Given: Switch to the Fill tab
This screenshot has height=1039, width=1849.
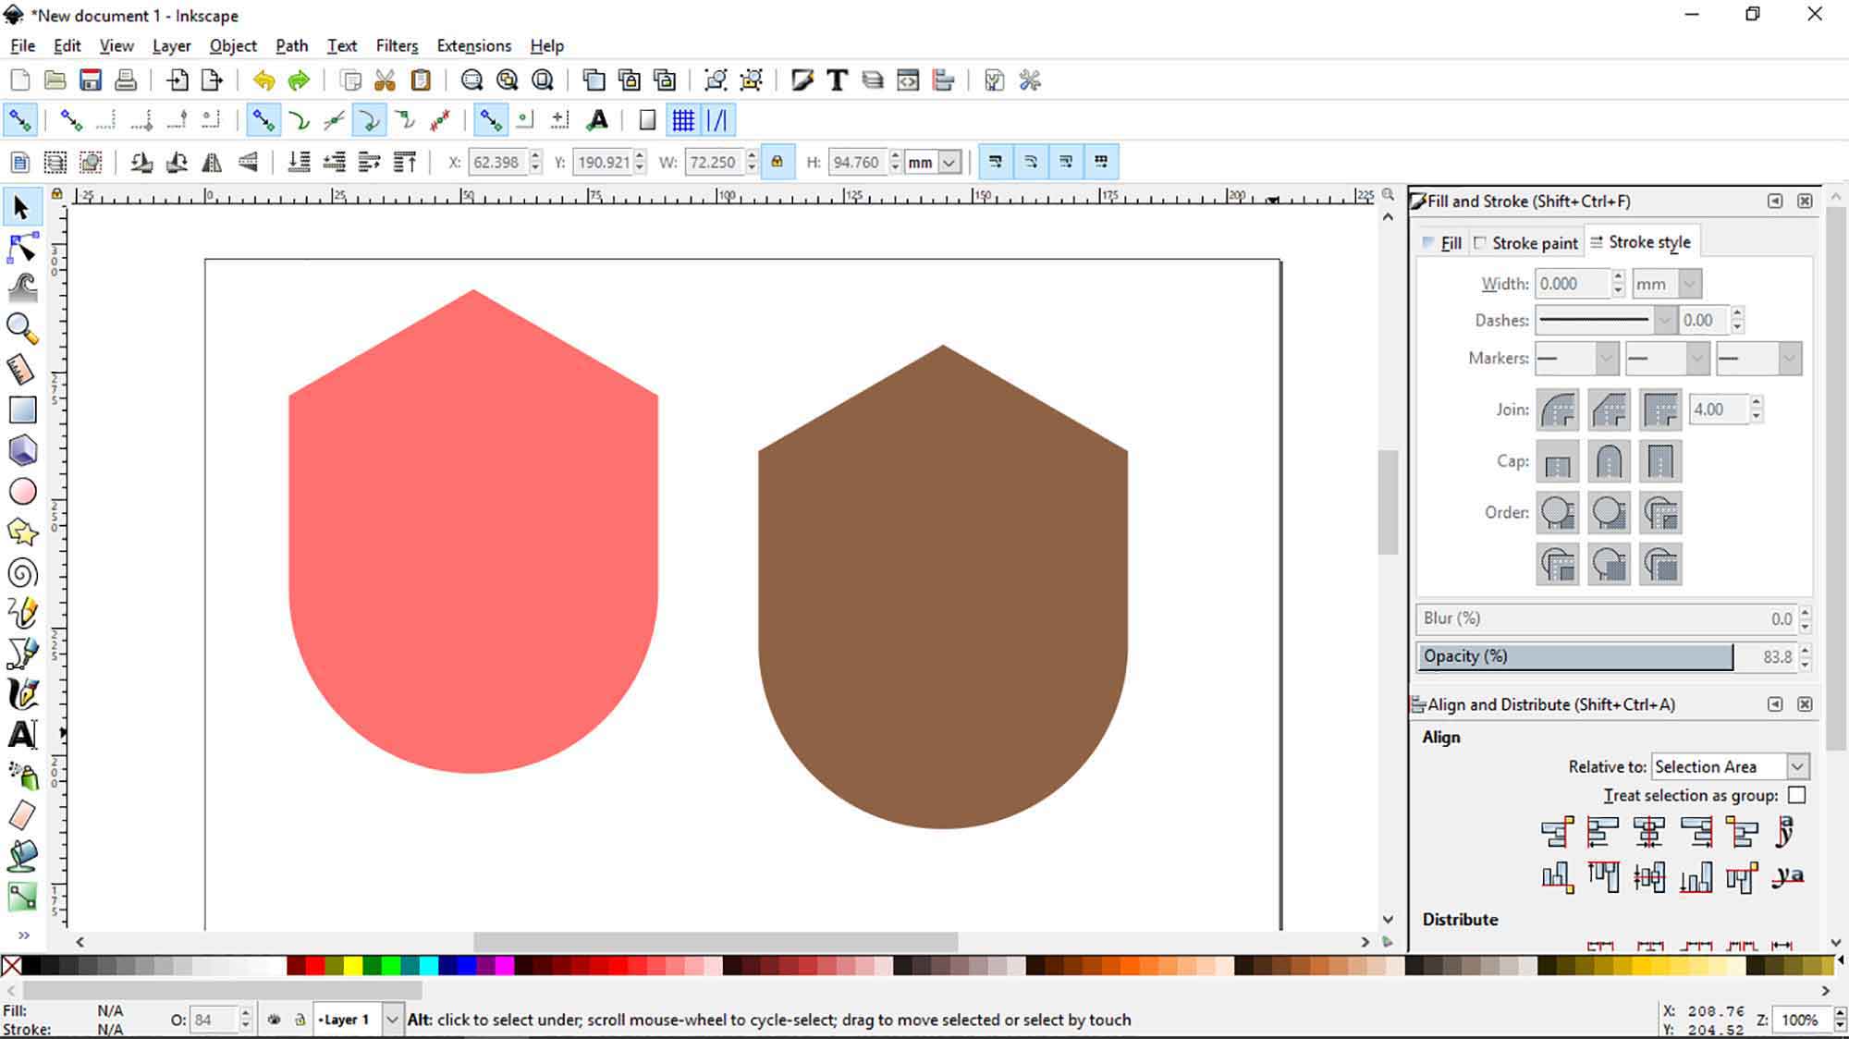Looking at the screenshot, I should tap(1442, 243).
